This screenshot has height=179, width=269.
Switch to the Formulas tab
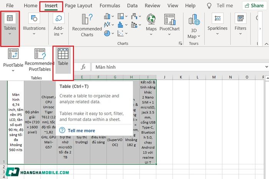pos(110,6)
